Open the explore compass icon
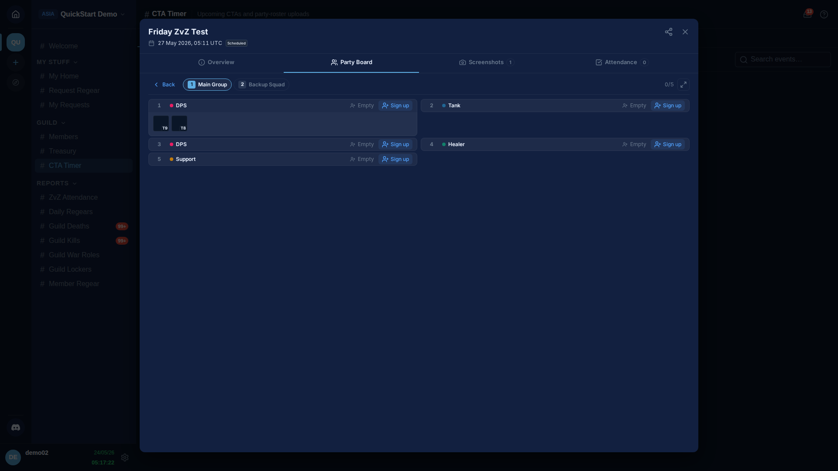The height and width of the screenshot is (471, 838). coord(16,82)
